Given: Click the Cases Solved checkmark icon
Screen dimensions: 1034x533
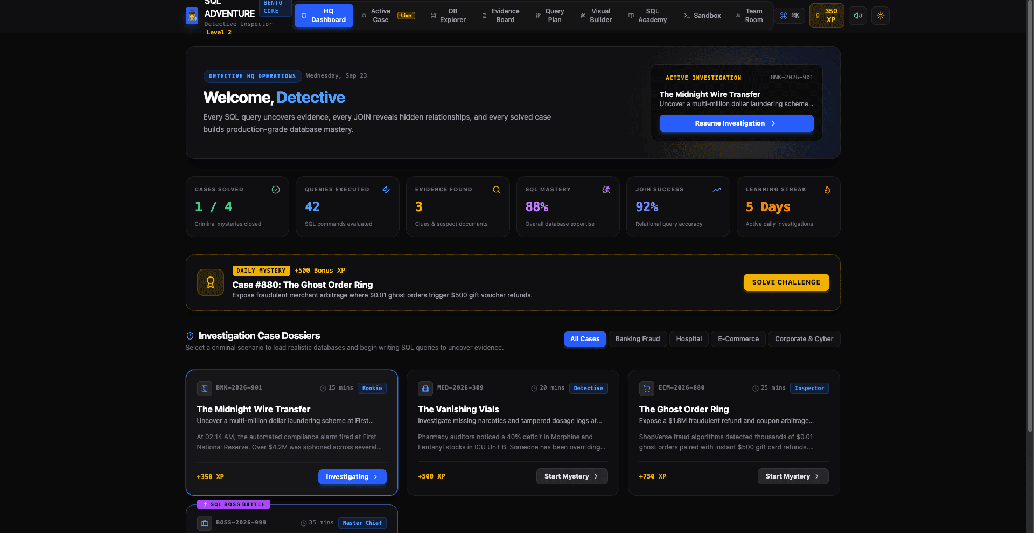Looking at the screenshot, I should tap(276, 190).
